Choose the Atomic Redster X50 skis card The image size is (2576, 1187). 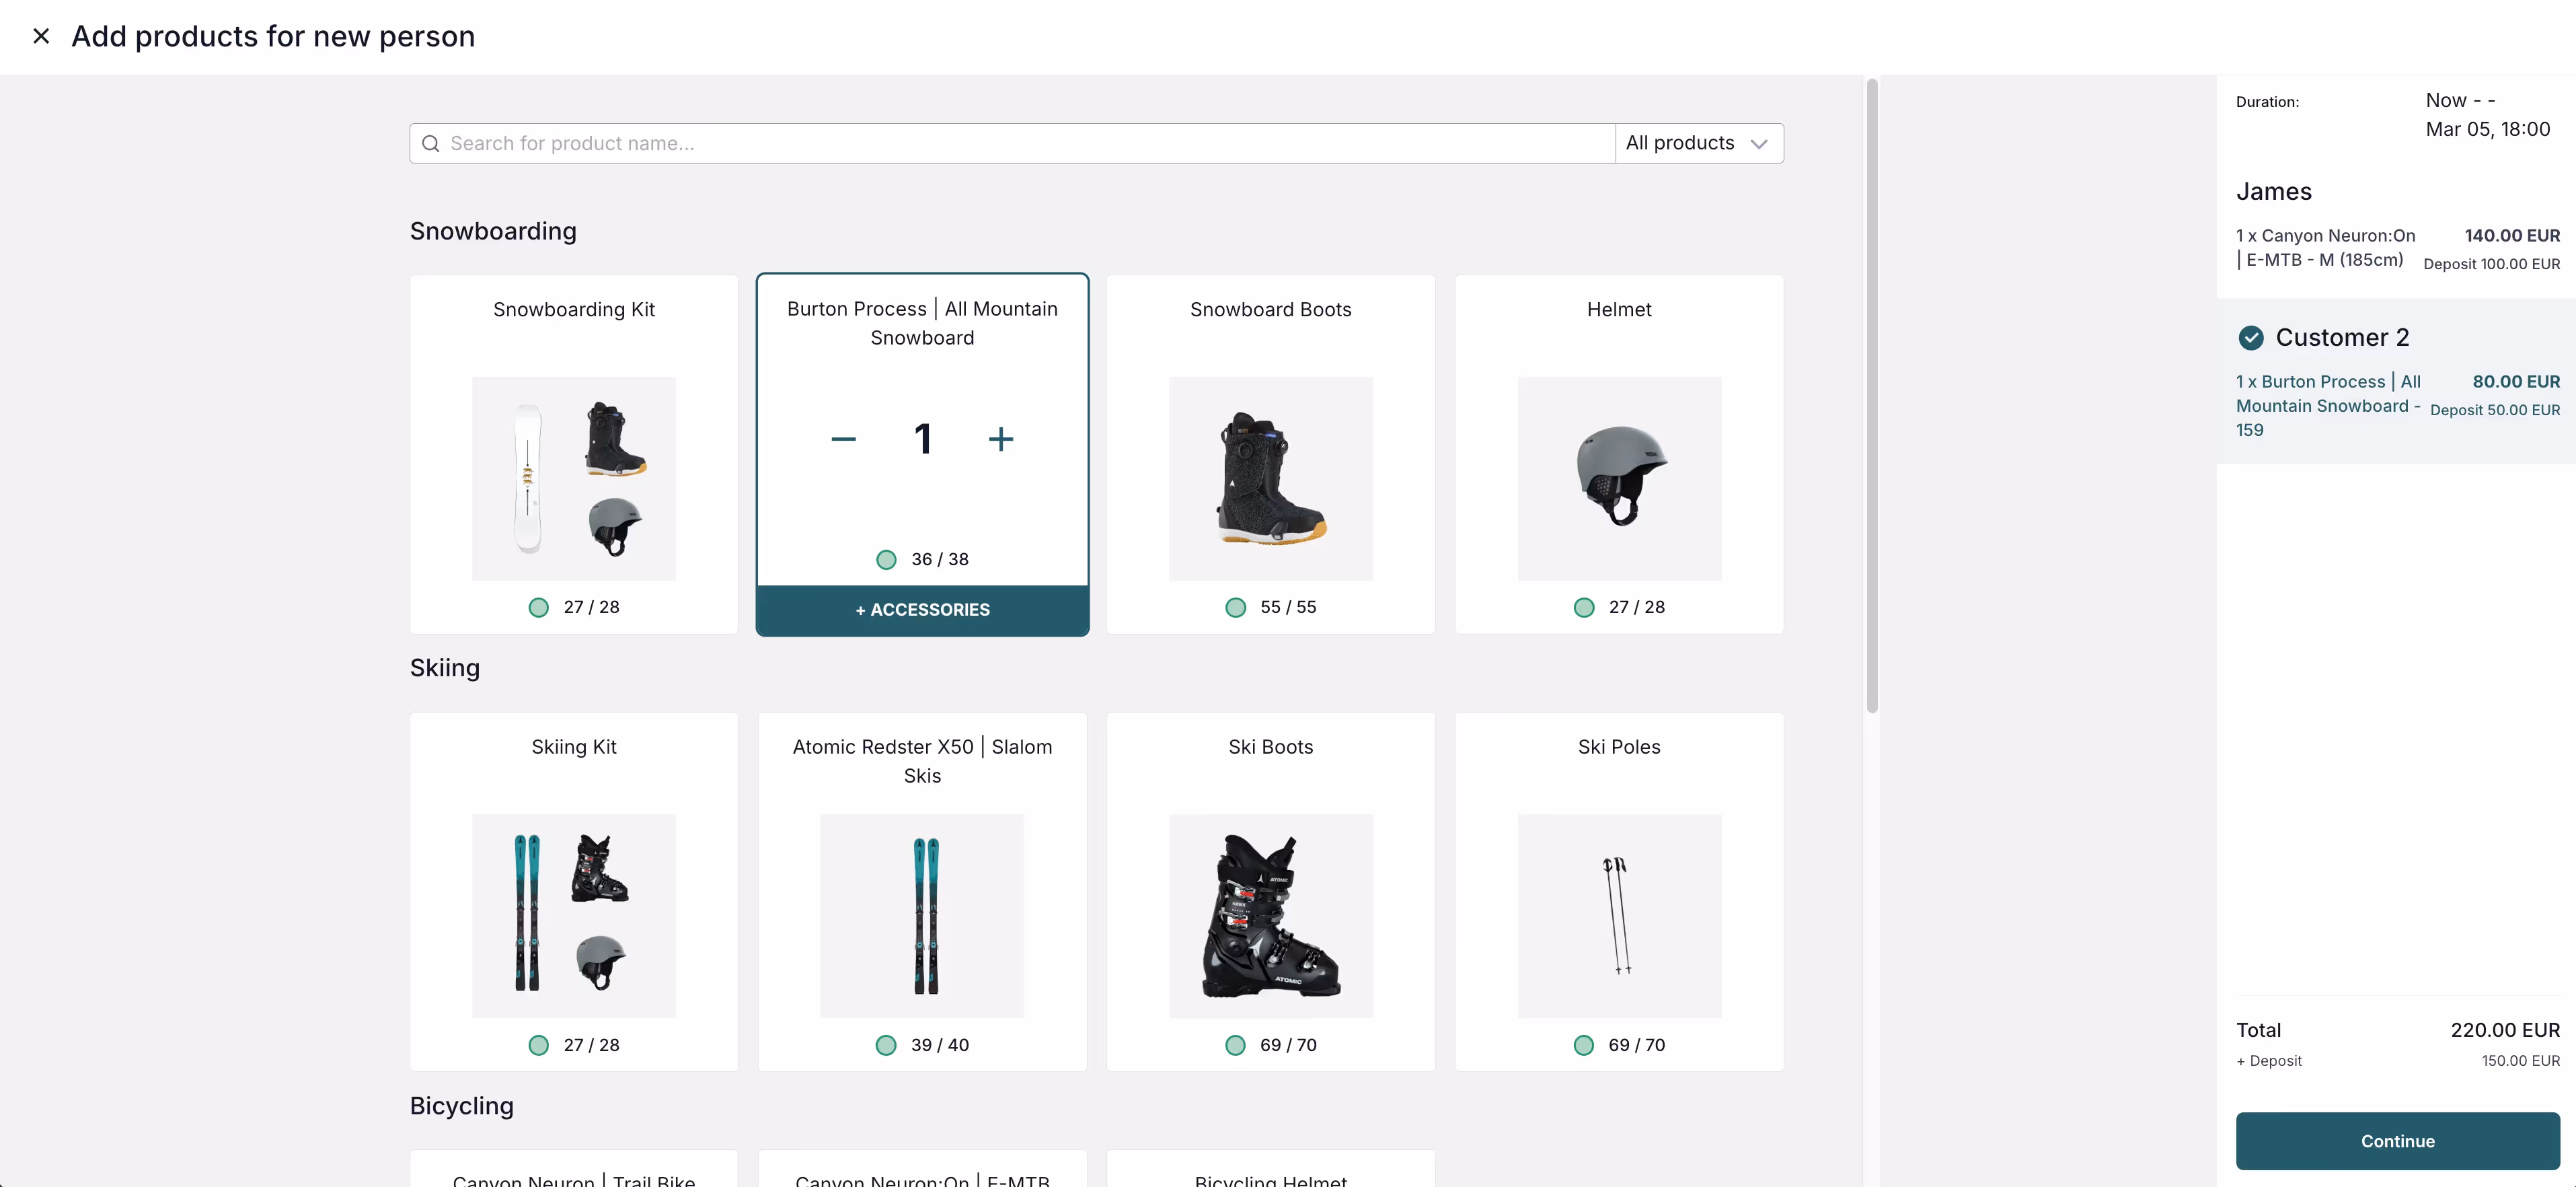[922, 891]
